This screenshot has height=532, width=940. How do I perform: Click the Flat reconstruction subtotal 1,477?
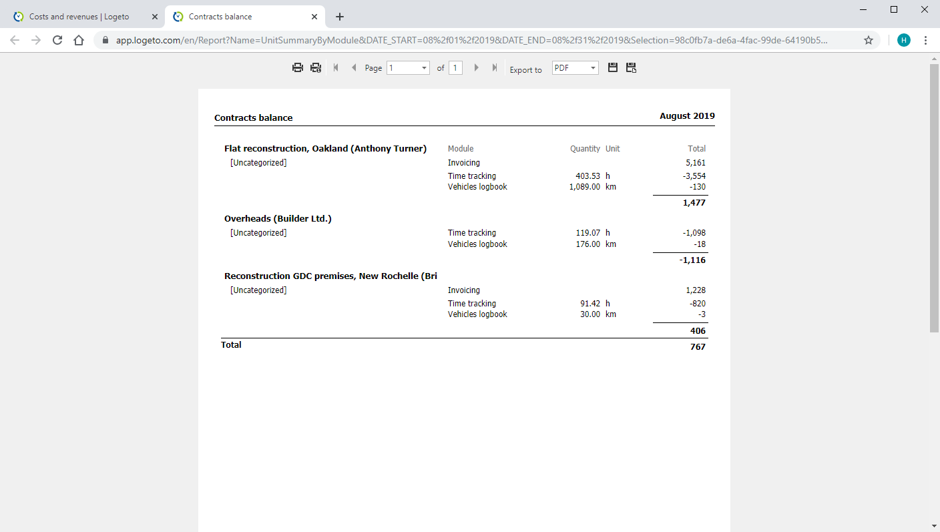coord(694,202)
